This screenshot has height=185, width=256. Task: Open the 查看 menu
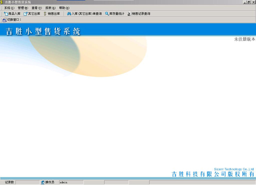[37, 8]
